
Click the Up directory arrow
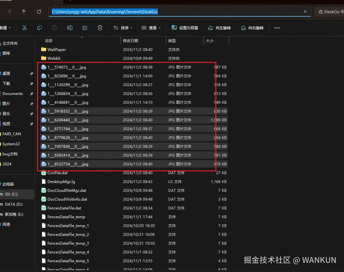24,12
